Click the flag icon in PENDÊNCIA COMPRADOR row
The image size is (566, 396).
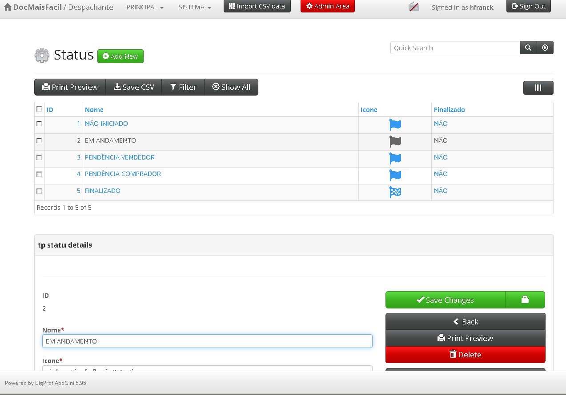coord(395,175)
